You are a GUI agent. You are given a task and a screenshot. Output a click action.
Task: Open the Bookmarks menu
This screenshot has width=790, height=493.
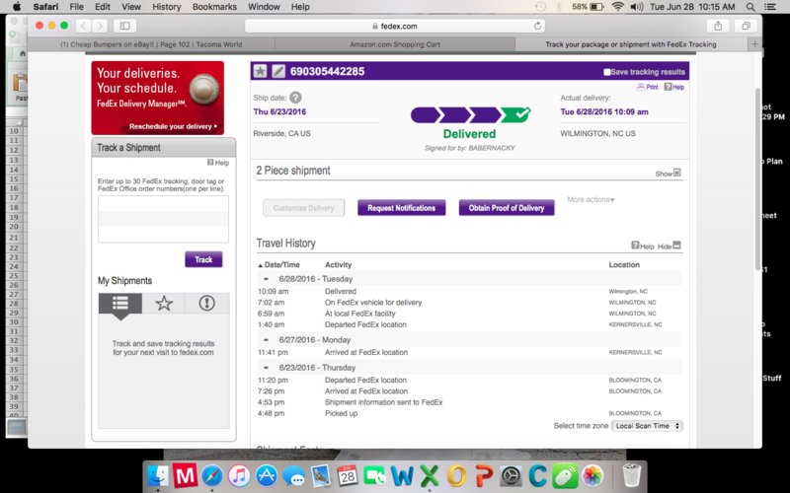(214, 7)
